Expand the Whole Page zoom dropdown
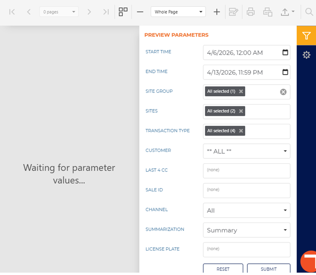Screen dimensions: 316x275 [178, 12]
